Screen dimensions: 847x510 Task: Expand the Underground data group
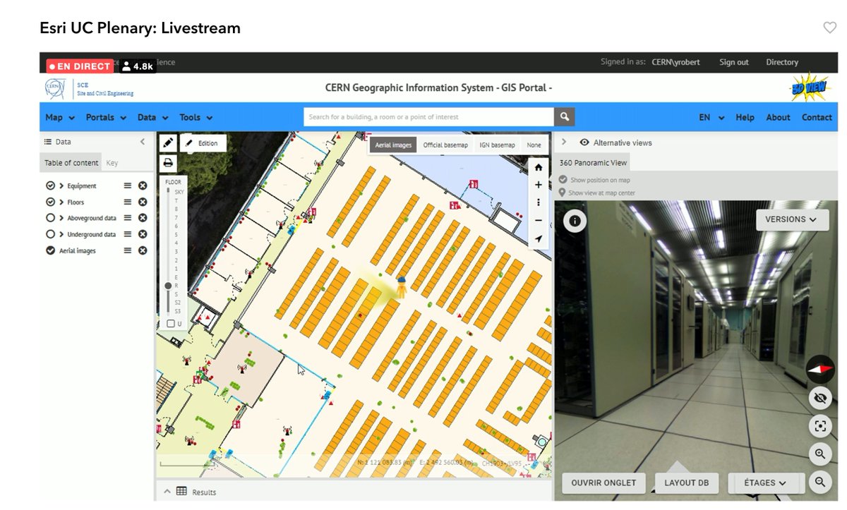point(62,234)
